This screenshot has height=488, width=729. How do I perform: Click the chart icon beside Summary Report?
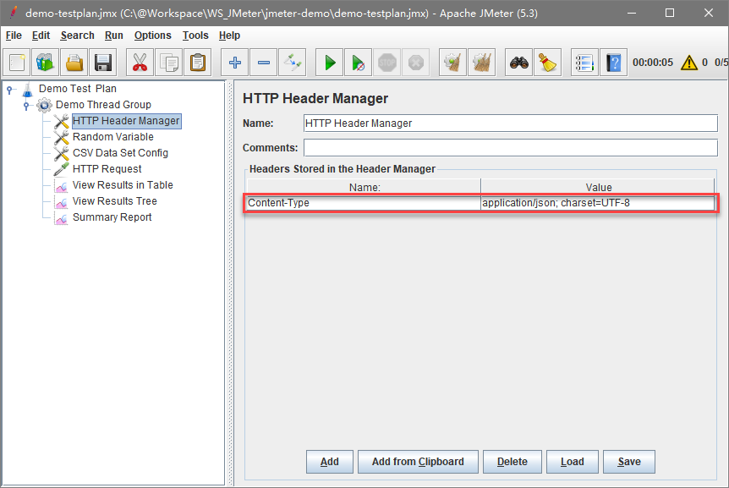pos(61,218)
